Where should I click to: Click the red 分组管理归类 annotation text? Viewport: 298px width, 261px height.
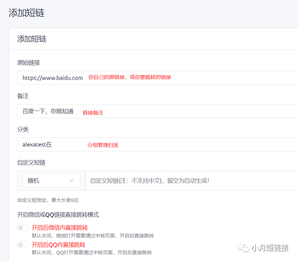pos(103,145)
